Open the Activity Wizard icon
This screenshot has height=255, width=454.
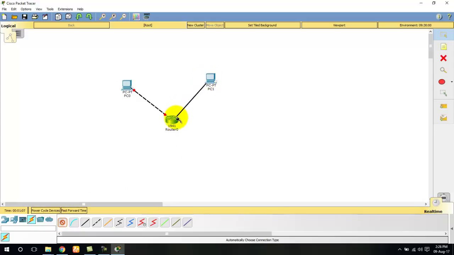45,17
